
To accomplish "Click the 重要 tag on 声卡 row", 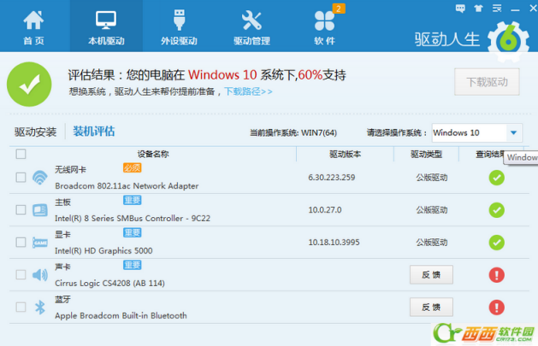I will pos(132,265).
